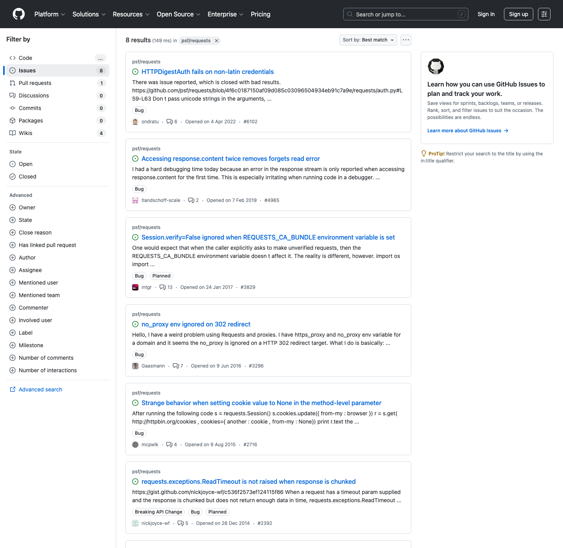Add the Number of interactions filter
Image resolution: width=563 pixels, height=548 pixels.
point(58,370)
